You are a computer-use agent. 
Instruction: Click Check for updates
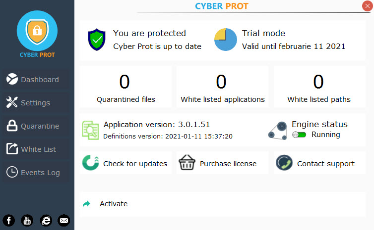point(135,164)
